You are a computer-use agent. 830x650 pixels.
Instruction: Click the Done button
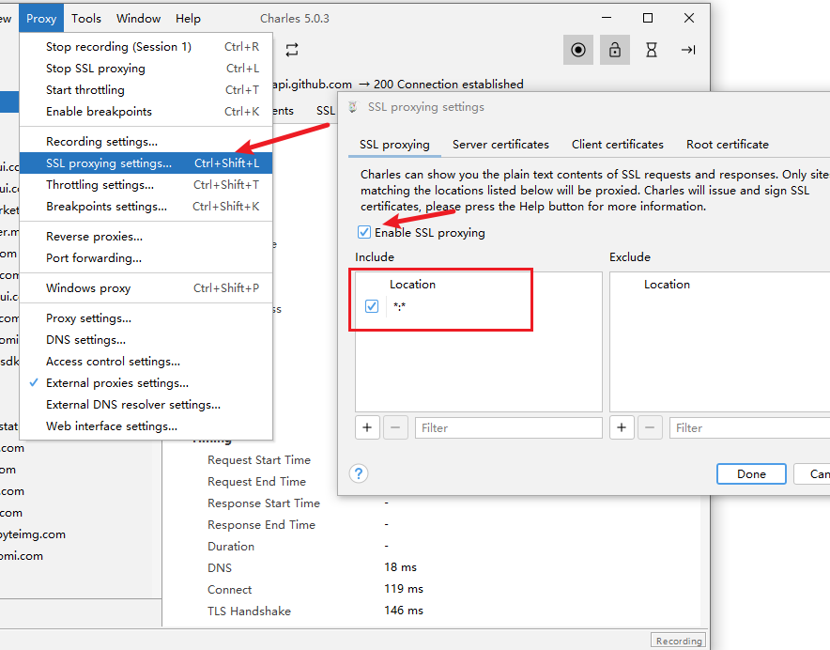point(751,474)
